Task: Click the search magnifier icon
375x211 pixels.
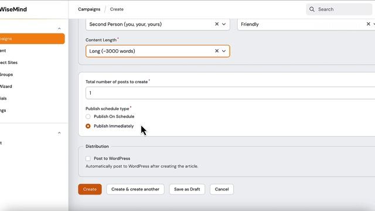Action: coord(312,9)
